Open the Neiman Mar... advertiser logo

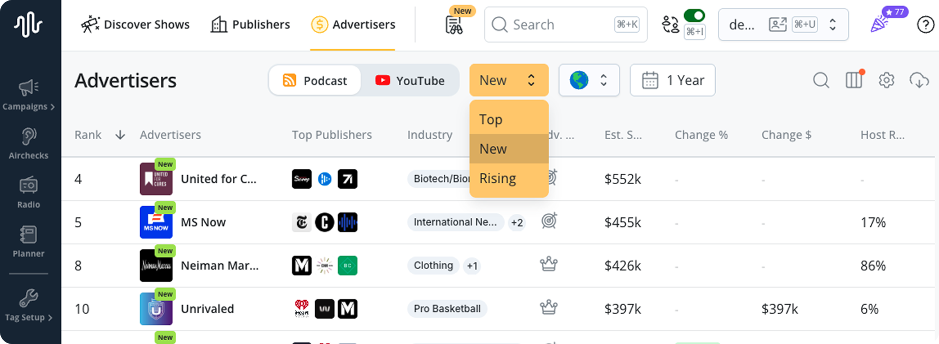(156, 266)
